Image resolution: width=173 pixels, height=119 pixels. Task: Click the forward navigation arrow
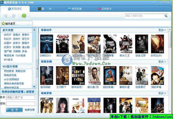(14, 16)
